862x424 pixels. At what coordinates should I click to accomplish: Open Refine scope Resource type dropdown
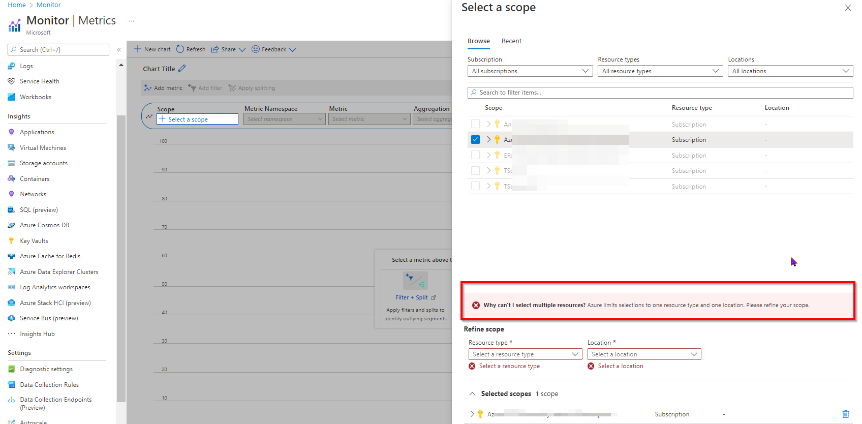(525, 354)
